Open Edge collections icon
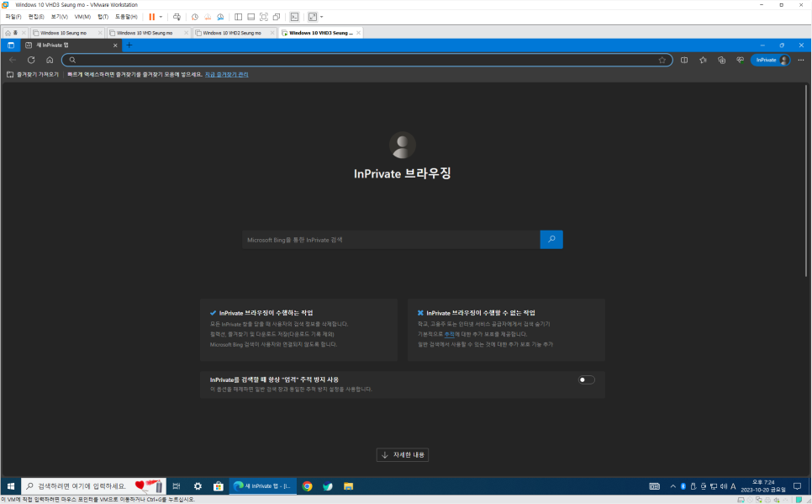Screen dimensions: 812x504 [721, 60]
